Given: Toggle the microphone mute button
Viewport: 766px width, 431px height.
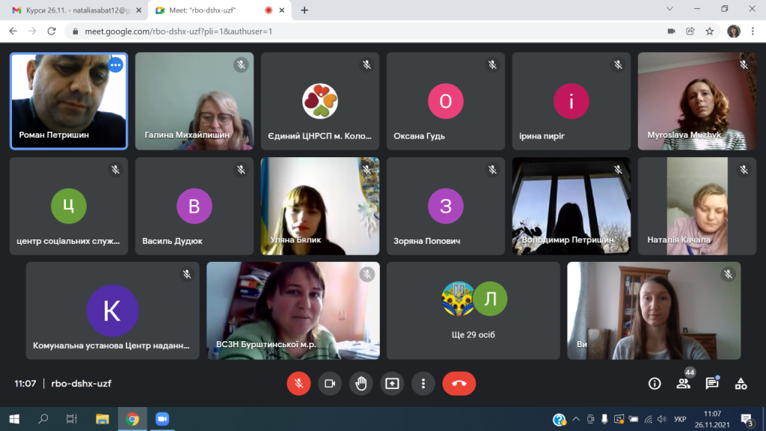Looking at the screenshot, I should 298,384.
